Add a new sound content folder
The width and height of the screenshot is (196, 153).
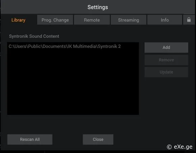pos(166,48)
